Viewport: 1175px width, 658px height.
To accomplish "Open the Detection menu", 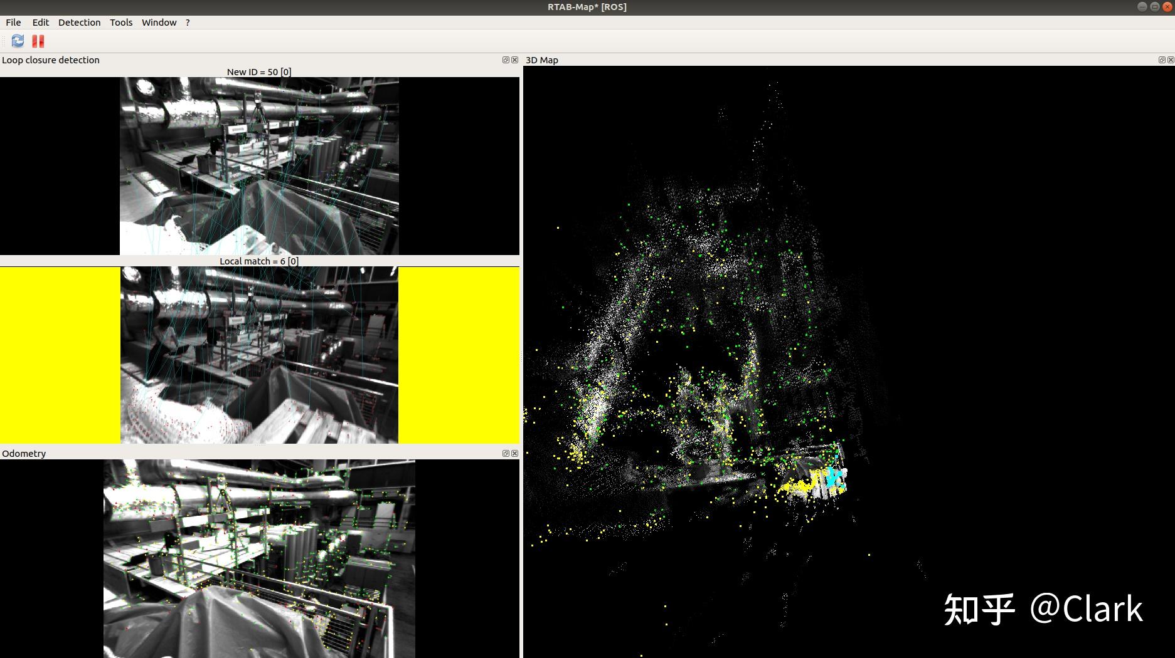I will tap(79, 22).
